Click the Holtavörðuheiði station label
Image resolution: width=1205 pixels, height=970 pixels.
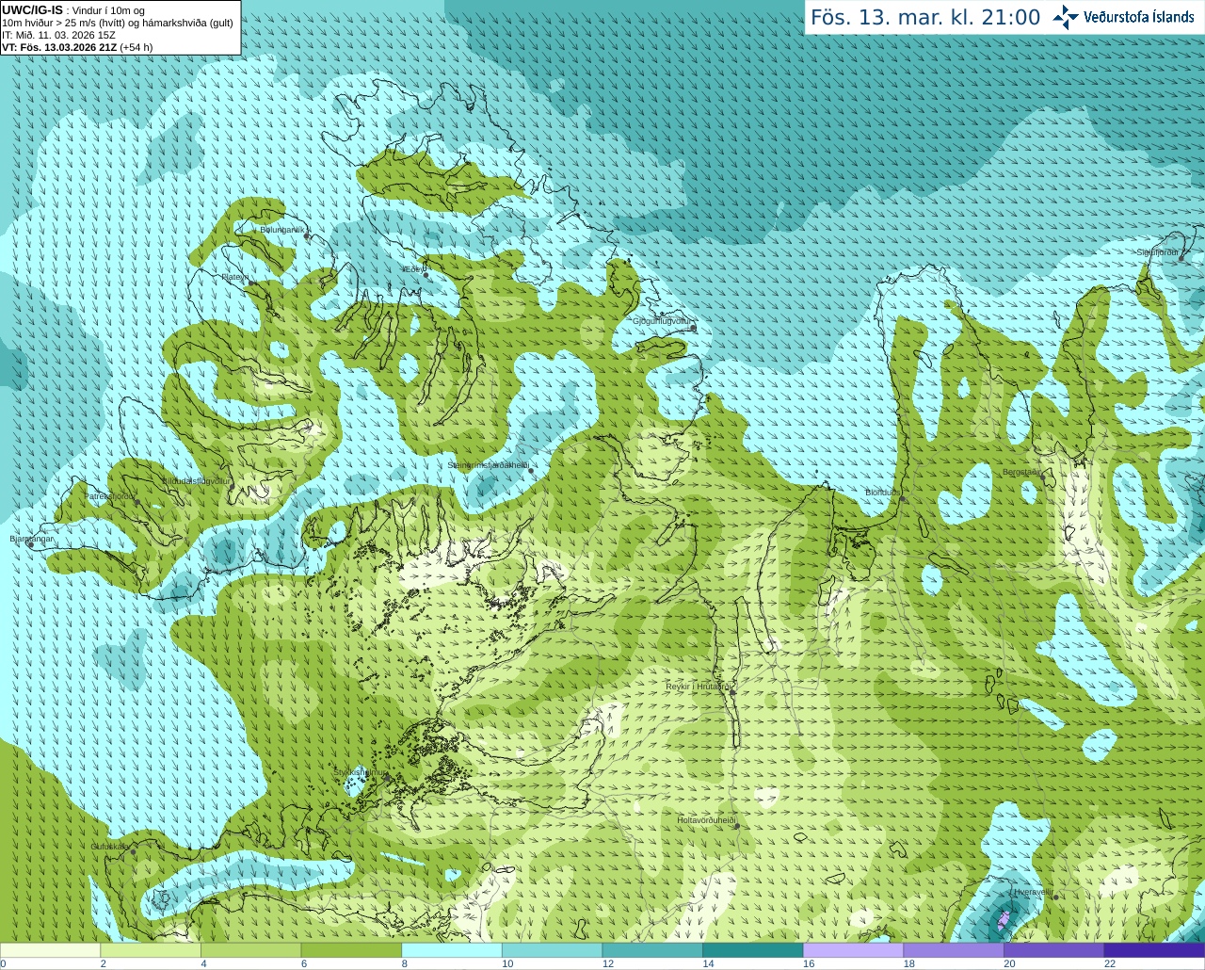click(706, 820)
